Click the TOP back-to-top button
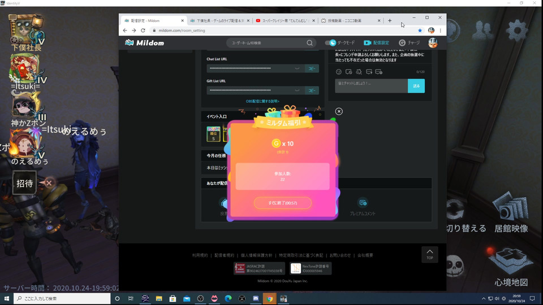This screenshot has width=543, height=305. (x=430, y=255)
